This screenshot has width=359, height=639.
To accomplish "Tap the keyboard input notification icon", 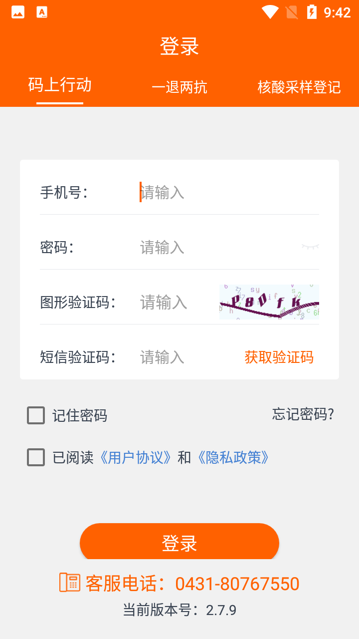I will 42,12.
